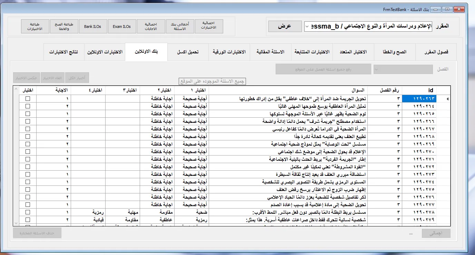Open احصائية الاختبارات report
475x255 pixels.
pos(209,26)
